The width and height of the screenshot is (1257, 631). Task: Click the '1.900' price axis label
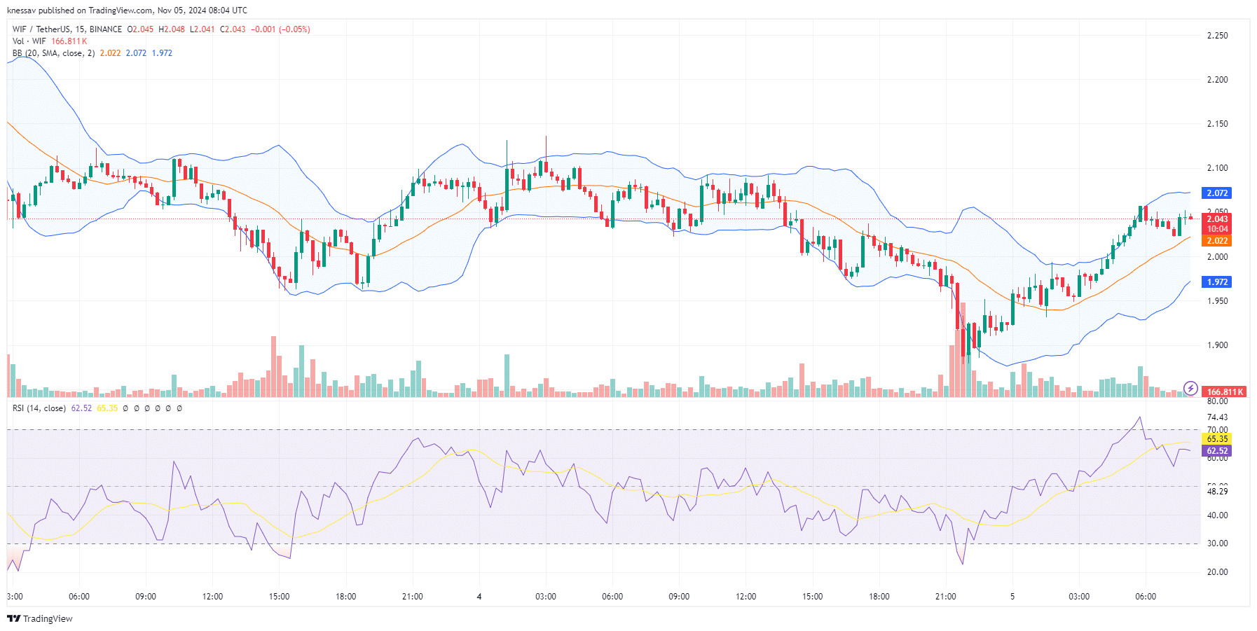pos(1217,345)
